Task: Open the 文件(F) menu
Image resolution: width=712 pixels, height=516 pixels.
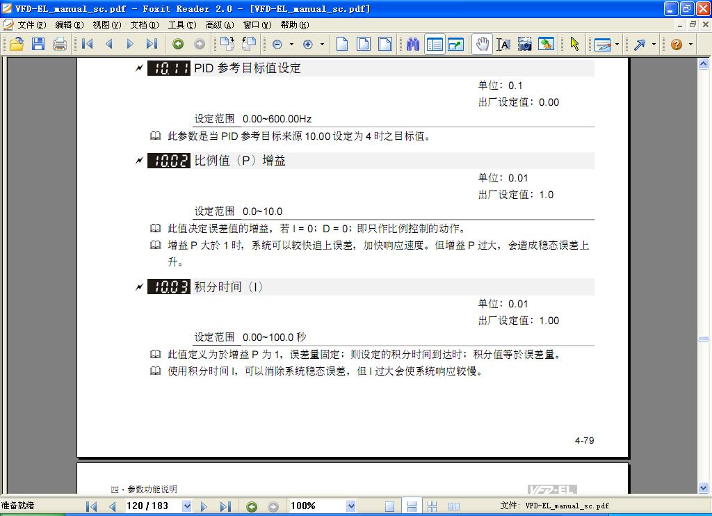Action: pos(31,24)
